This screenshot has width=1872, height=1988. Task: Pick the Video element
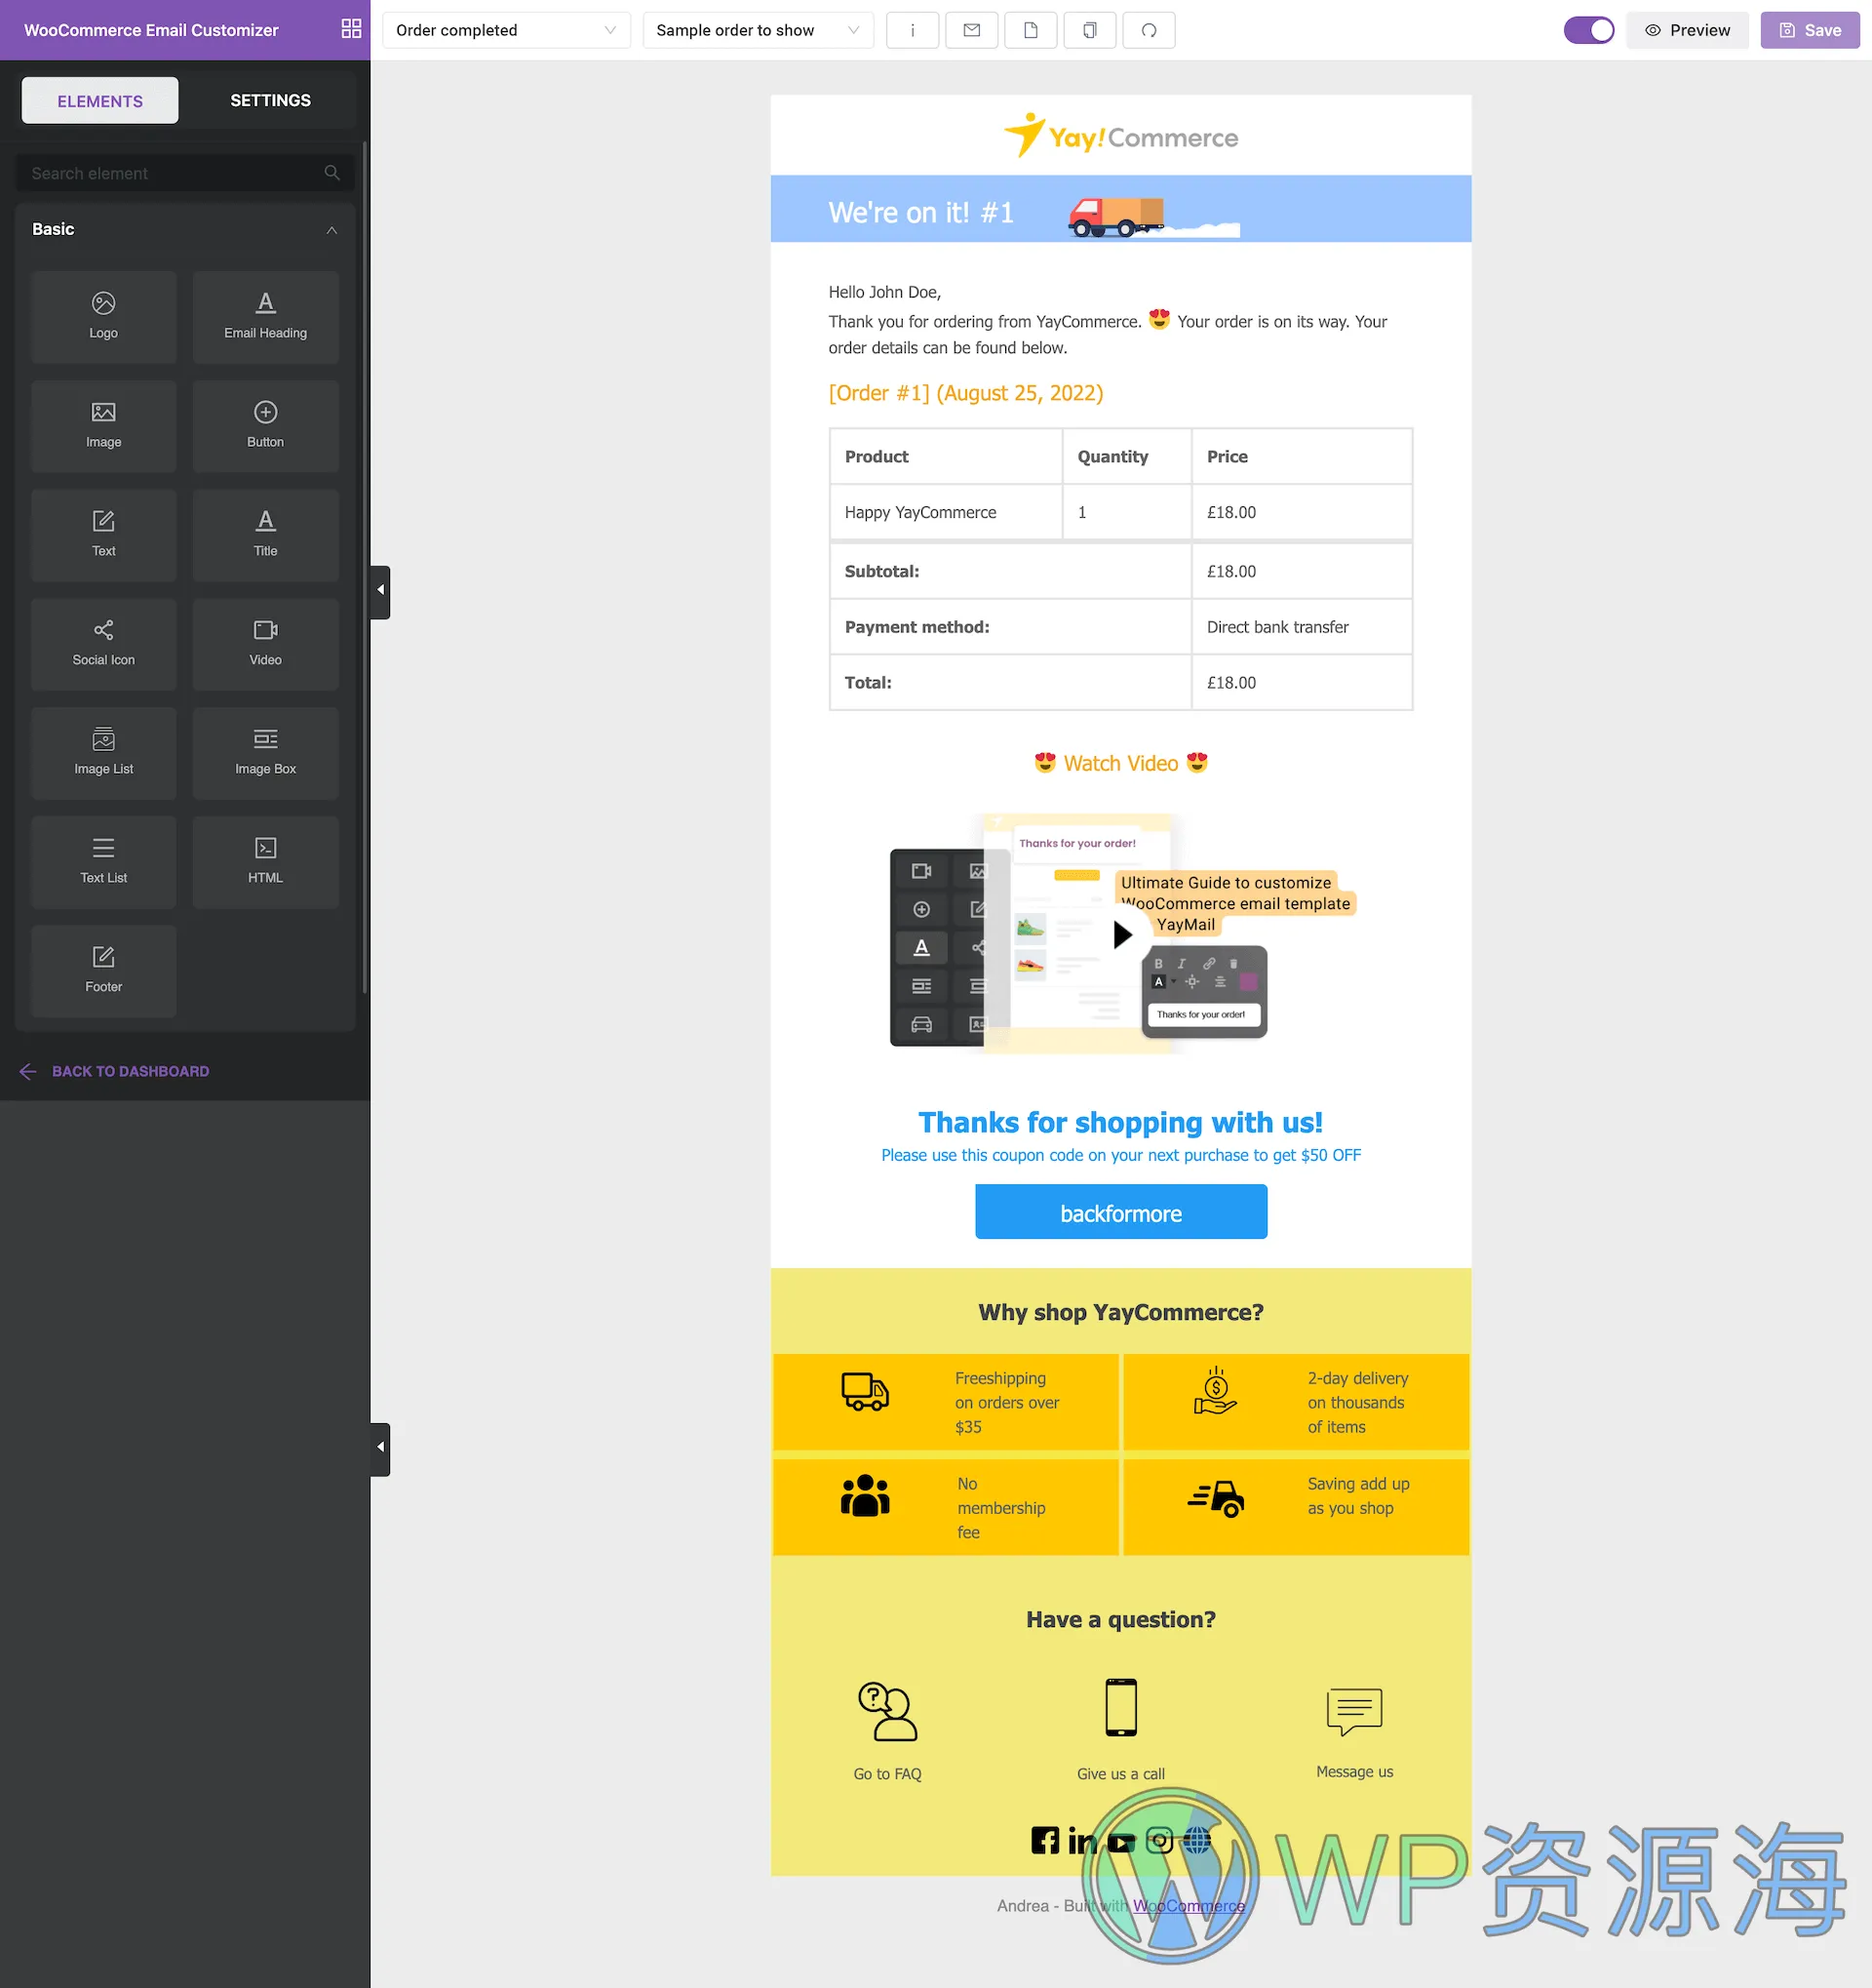(266, 643)
